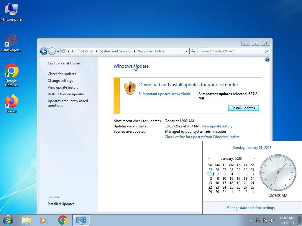This screenshot has width=302, height=226.
Task: Select December 25 in the calendar
Action: point(210,170)
